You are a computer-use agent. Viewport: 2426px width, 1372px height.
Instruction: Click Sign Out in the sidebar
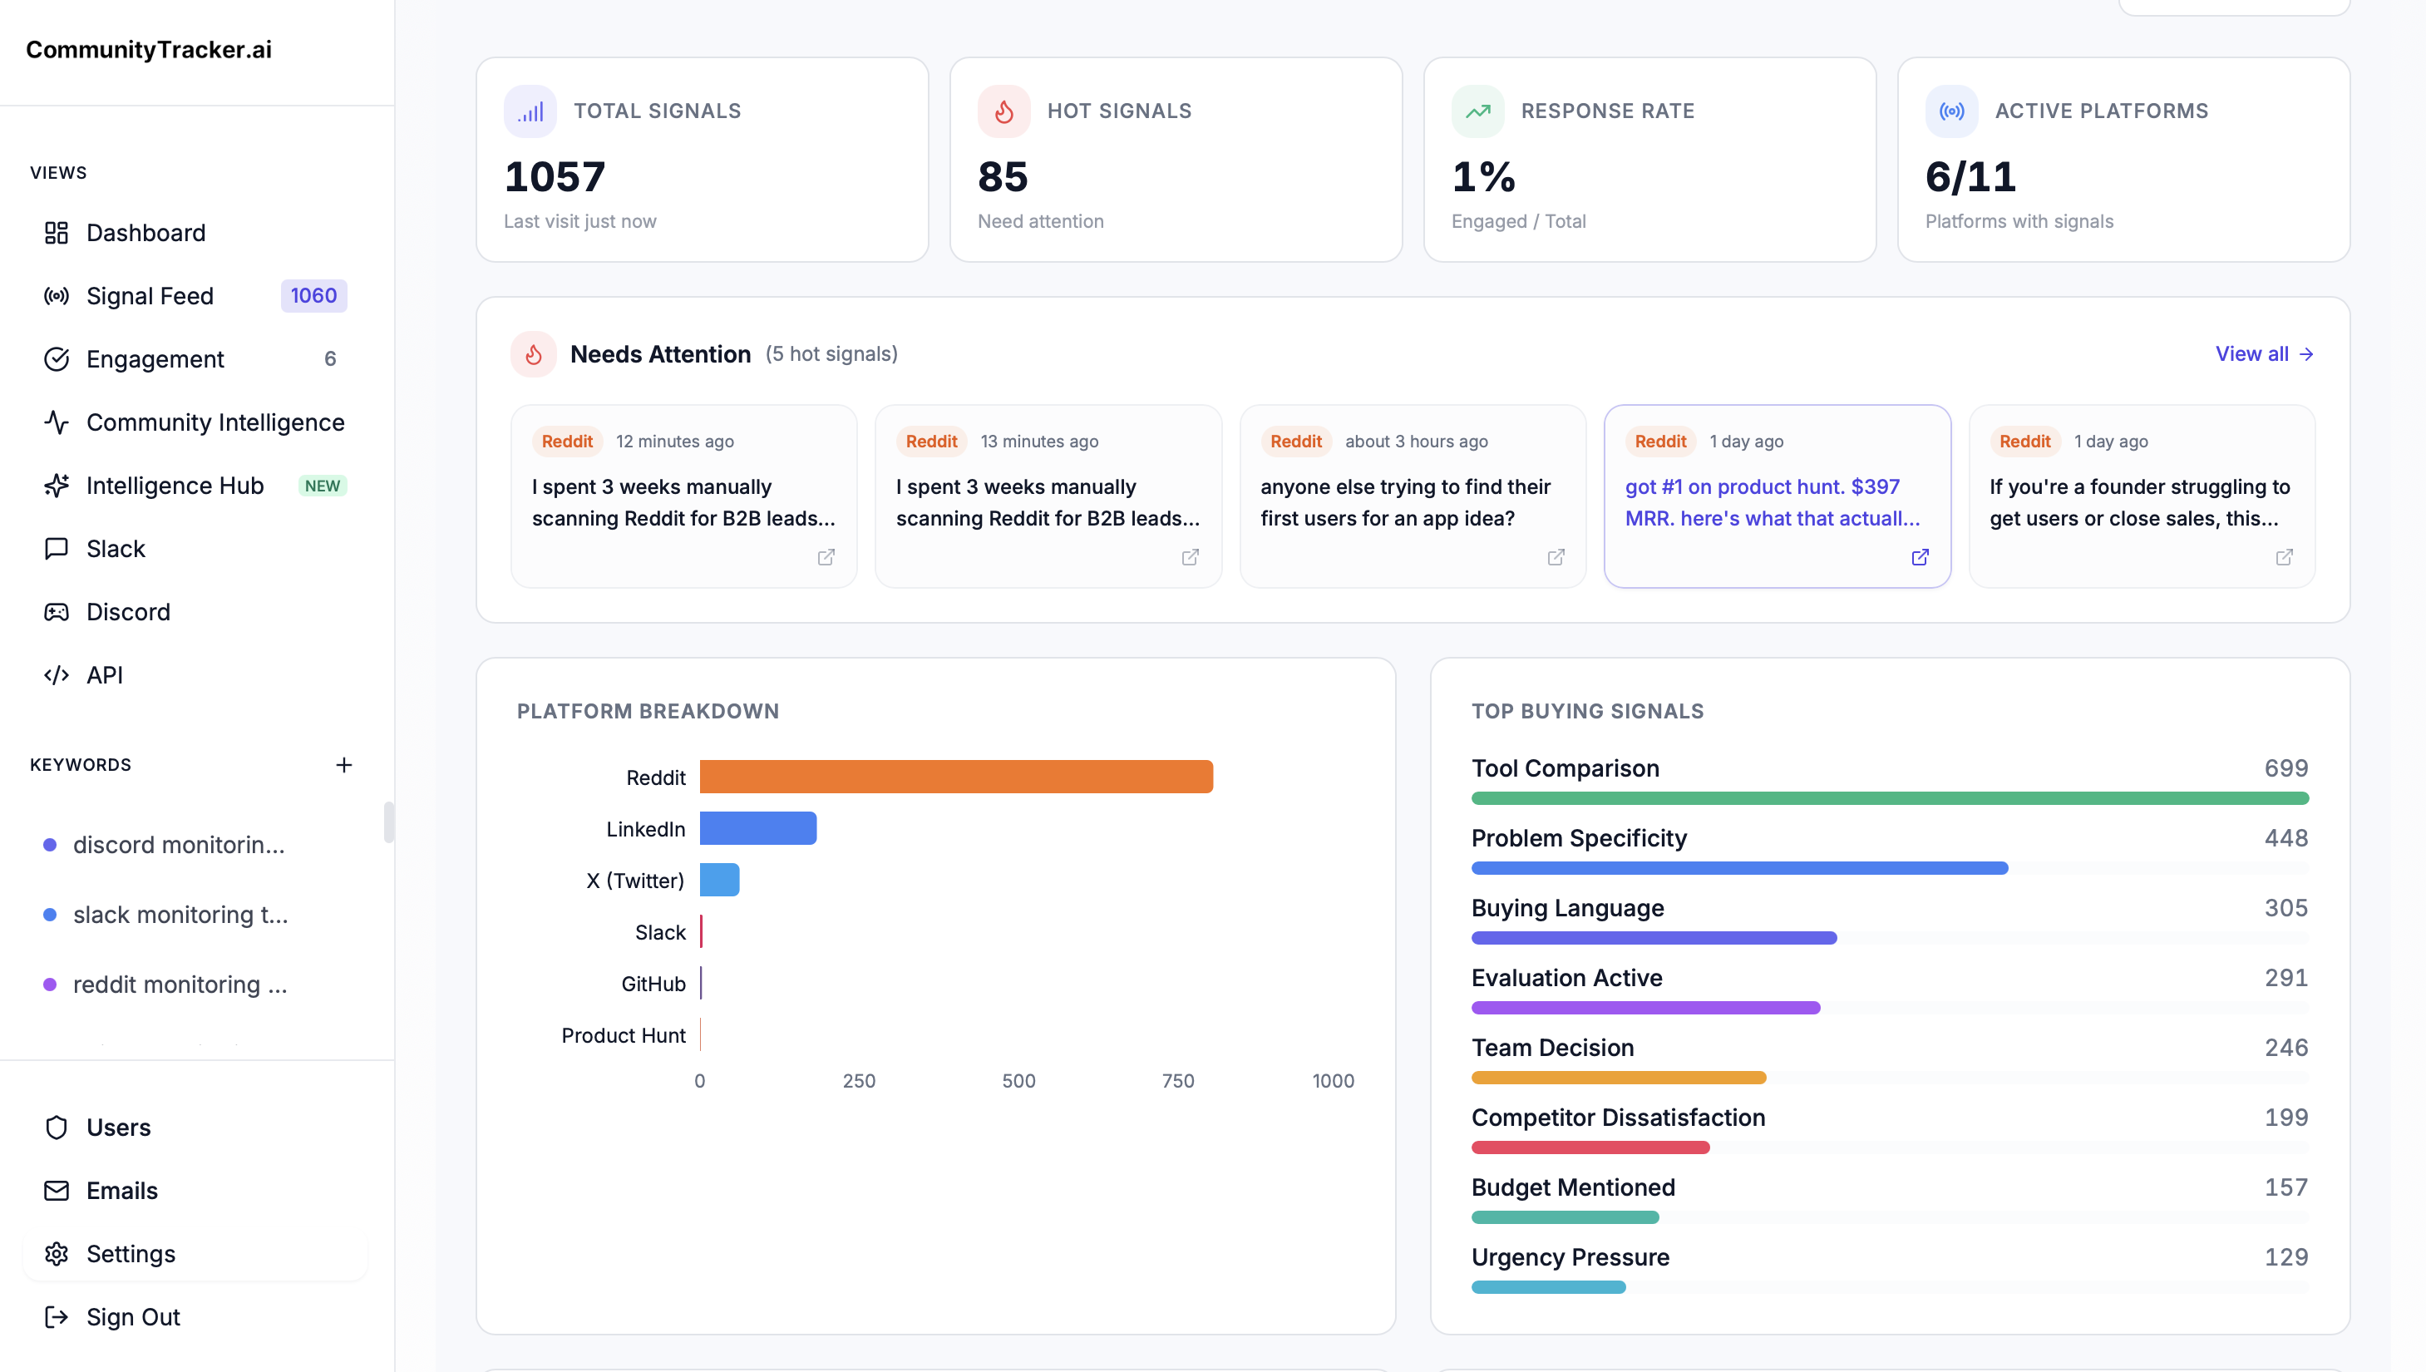click(x=133, y=1316)
